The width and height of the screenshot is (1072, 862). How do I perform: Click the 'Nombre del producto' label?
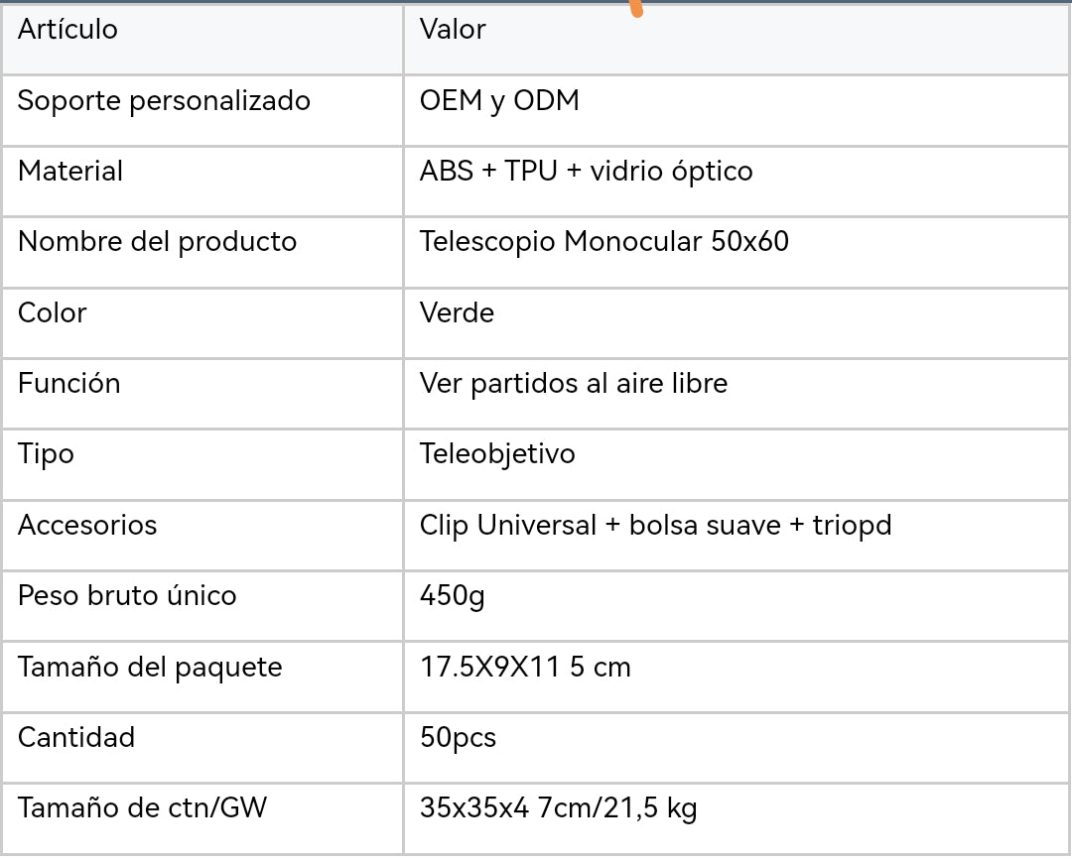157,242
